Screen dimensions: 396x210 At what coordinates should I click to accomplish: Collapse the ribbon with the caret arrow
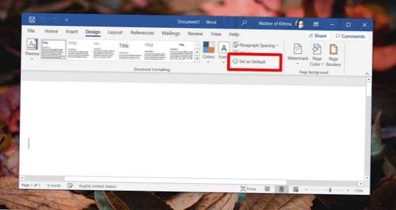[x=367, y=73]
